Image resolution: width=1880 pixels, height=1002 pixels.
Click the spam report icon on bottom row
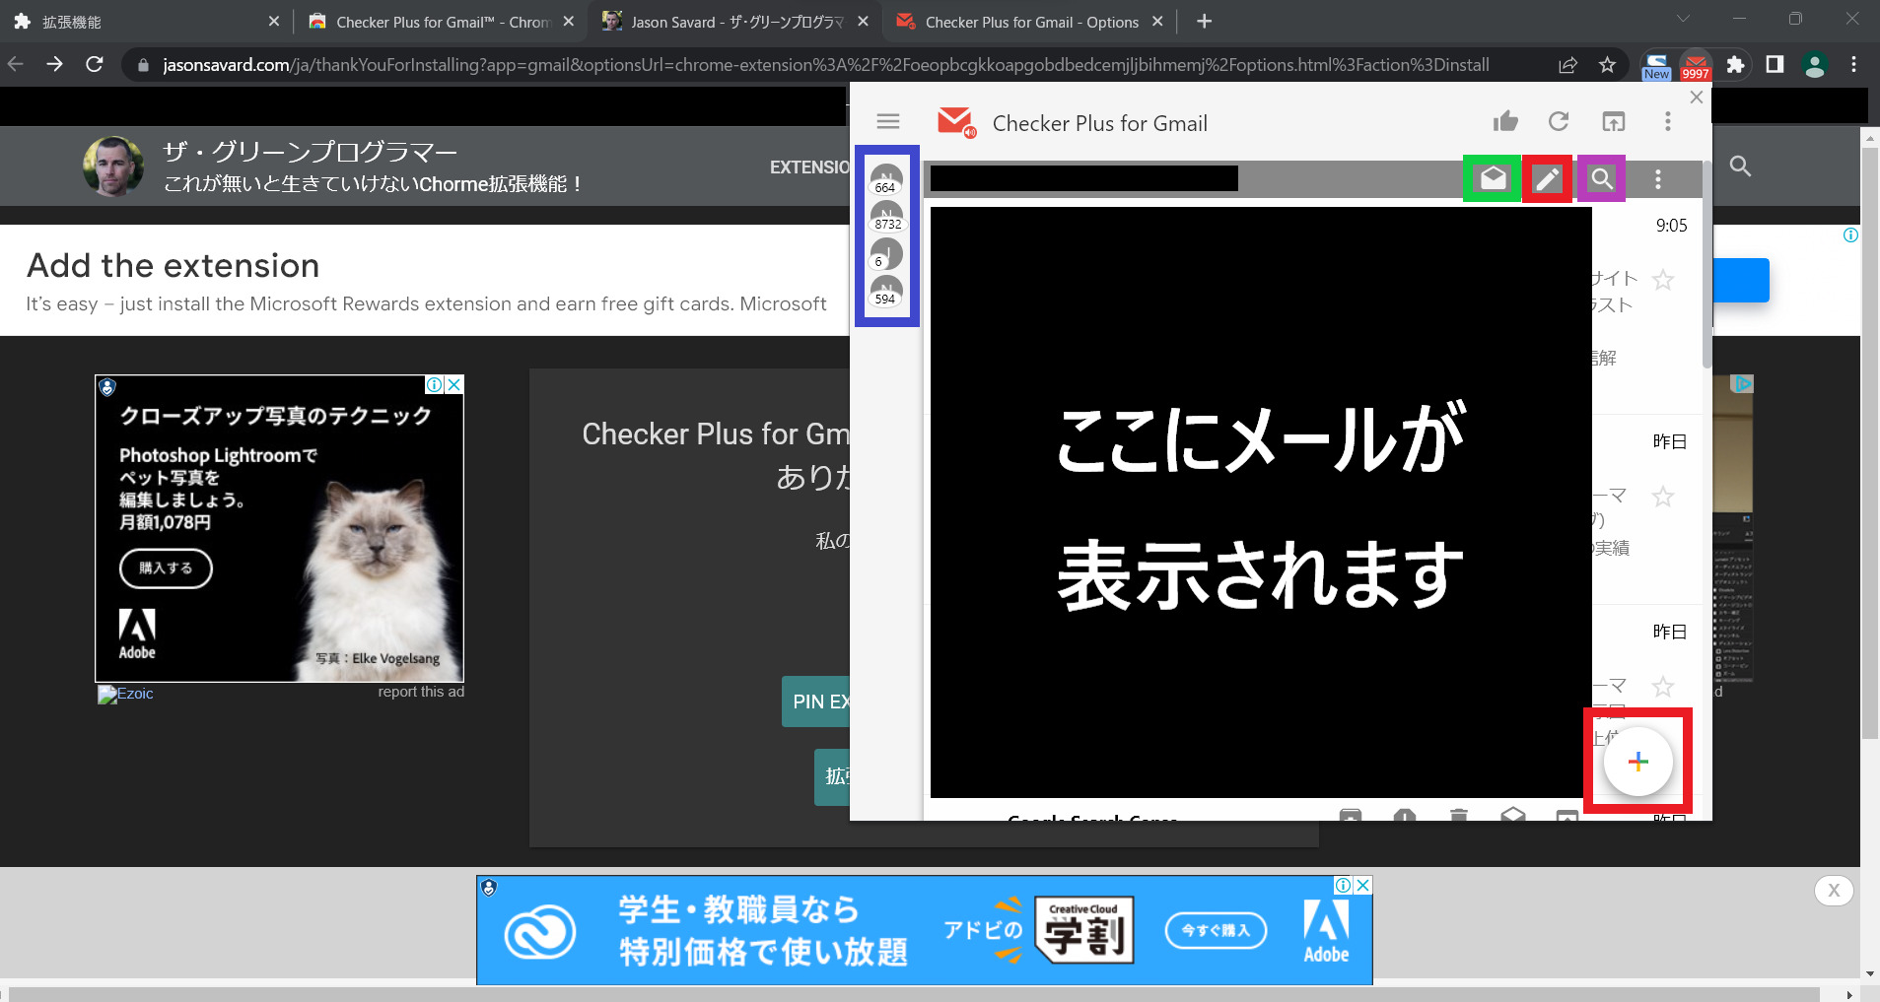[1405, 815]
